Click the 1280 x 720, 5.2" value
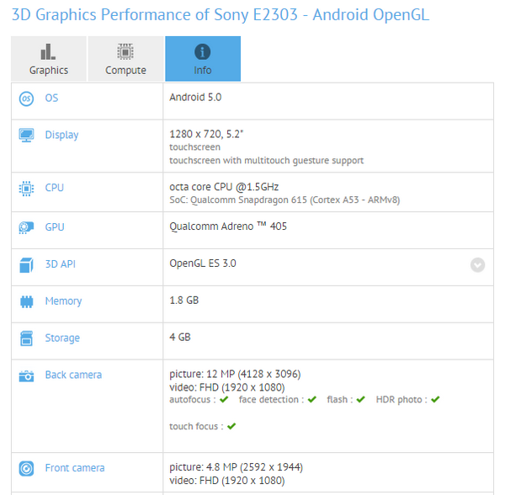The height and width of the screenshot is (495, 505). [x=206, y=135]
